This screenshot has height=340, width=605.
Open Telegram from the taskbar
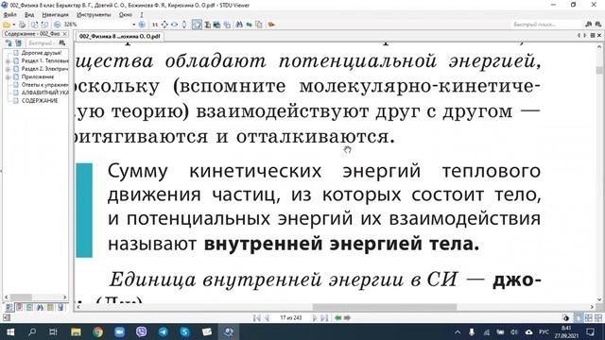click(164, 331)
